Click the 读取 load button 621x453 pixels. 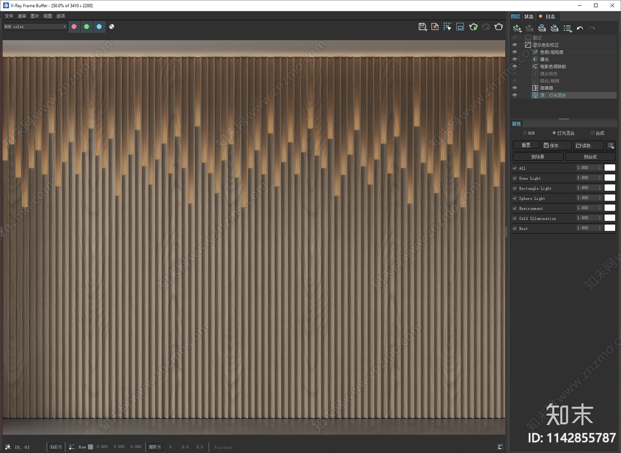coord(589,145)
